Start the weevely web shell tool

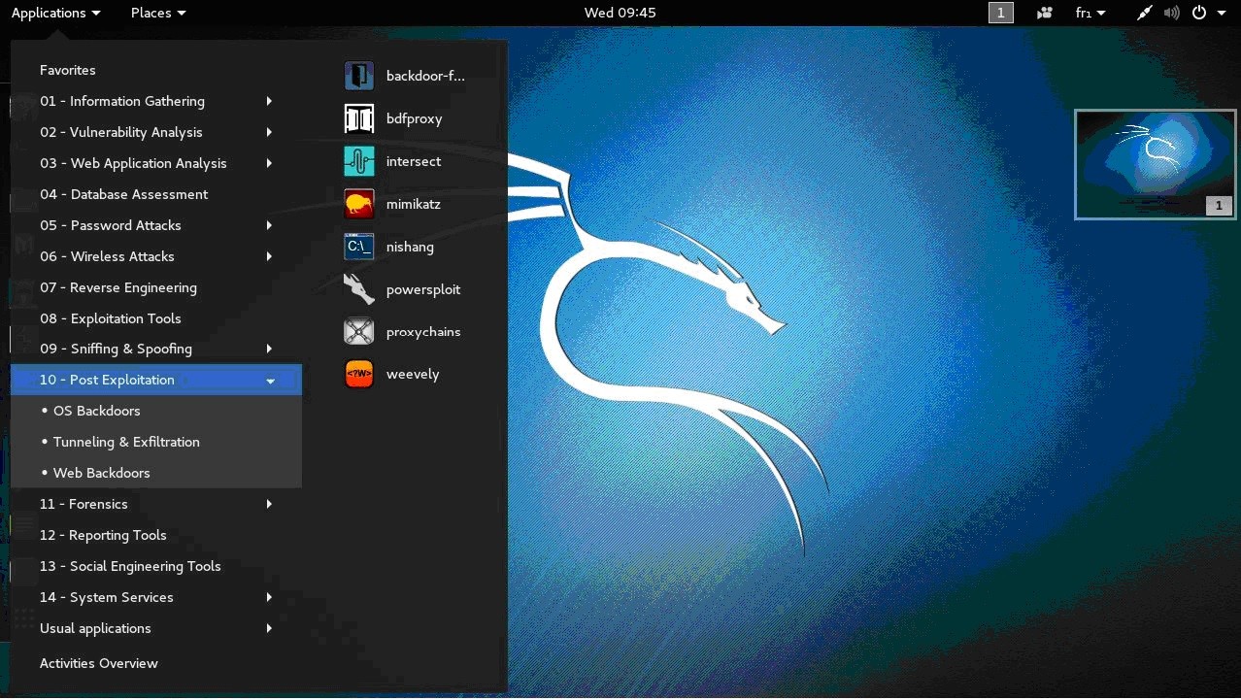[x=412, y=374]
